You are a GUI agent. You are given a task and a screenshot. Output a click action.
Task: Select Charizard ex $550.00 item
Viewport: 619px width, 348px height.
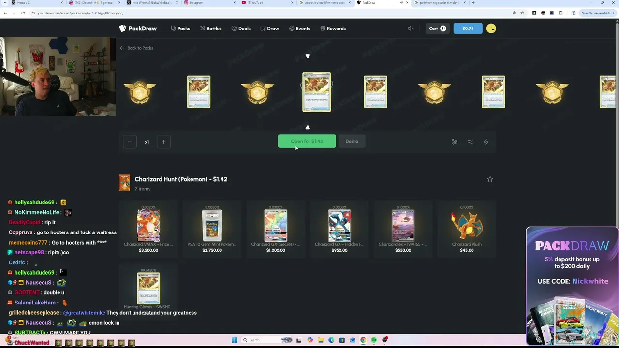(403, 229)
